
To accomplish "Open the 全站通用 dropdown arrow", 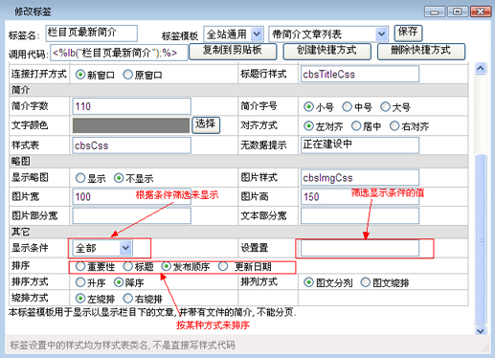I will pyautogui.click(x=257, y=34).
